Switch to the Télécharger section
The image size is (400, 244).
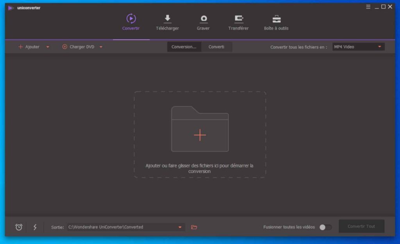pos(167,22)
